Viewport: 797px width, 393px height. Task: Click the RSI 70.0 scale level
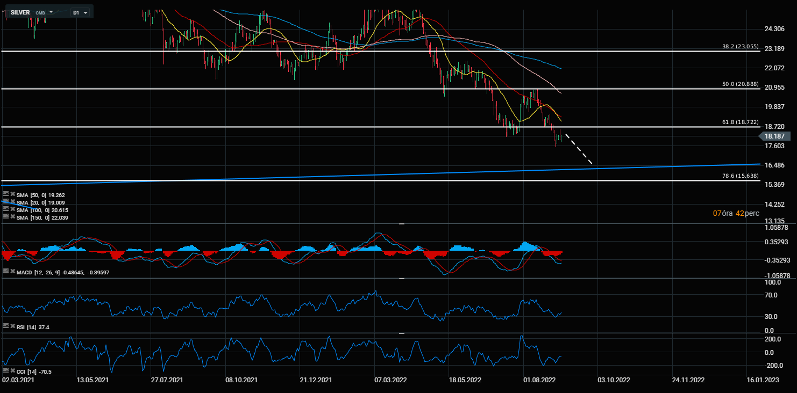771,295
